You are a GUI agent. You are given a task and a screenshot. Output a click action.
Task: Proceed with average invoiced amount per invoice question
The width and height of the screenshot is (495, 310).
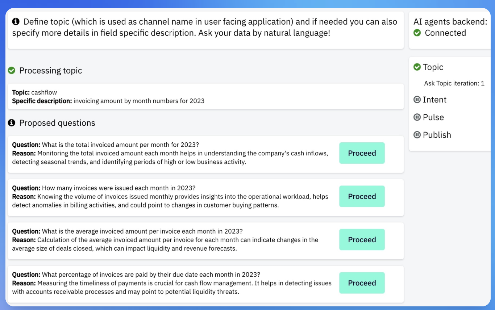coord(362,240)
